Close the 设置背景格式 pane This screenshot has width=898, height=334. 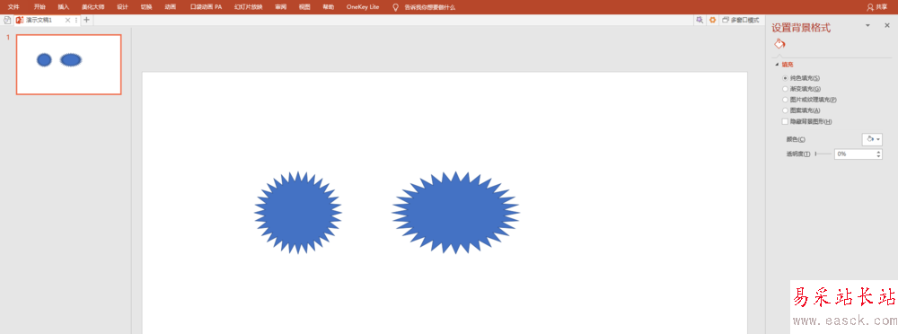tap(887, 26)
